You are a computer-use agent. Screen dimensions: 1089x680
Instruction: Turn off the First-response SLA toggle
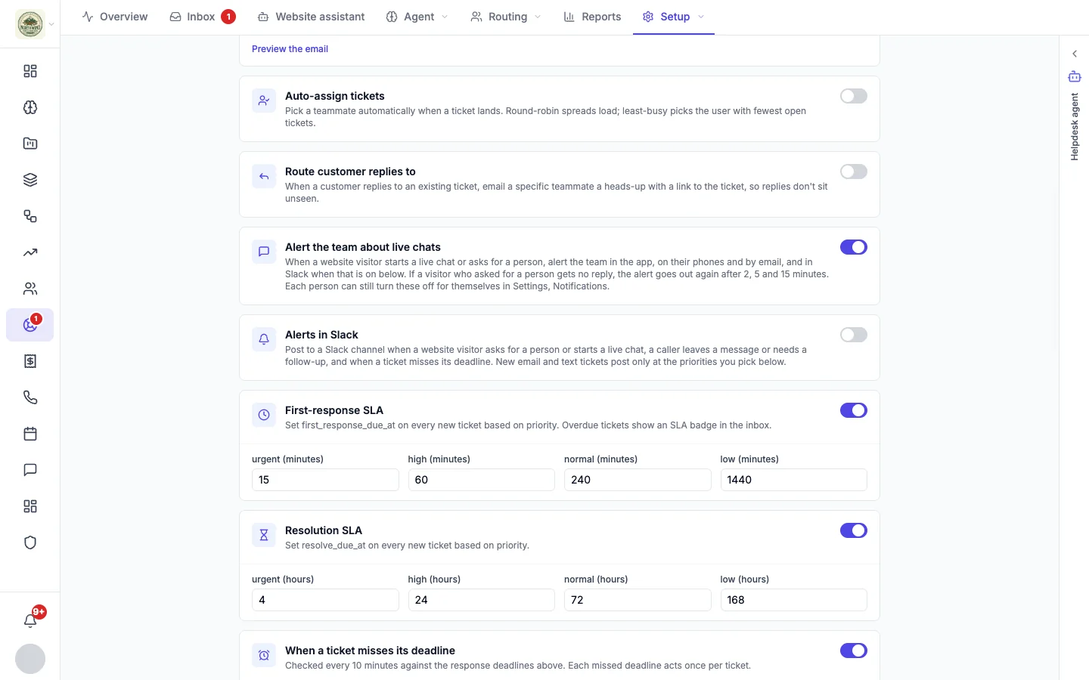(854, 410)
